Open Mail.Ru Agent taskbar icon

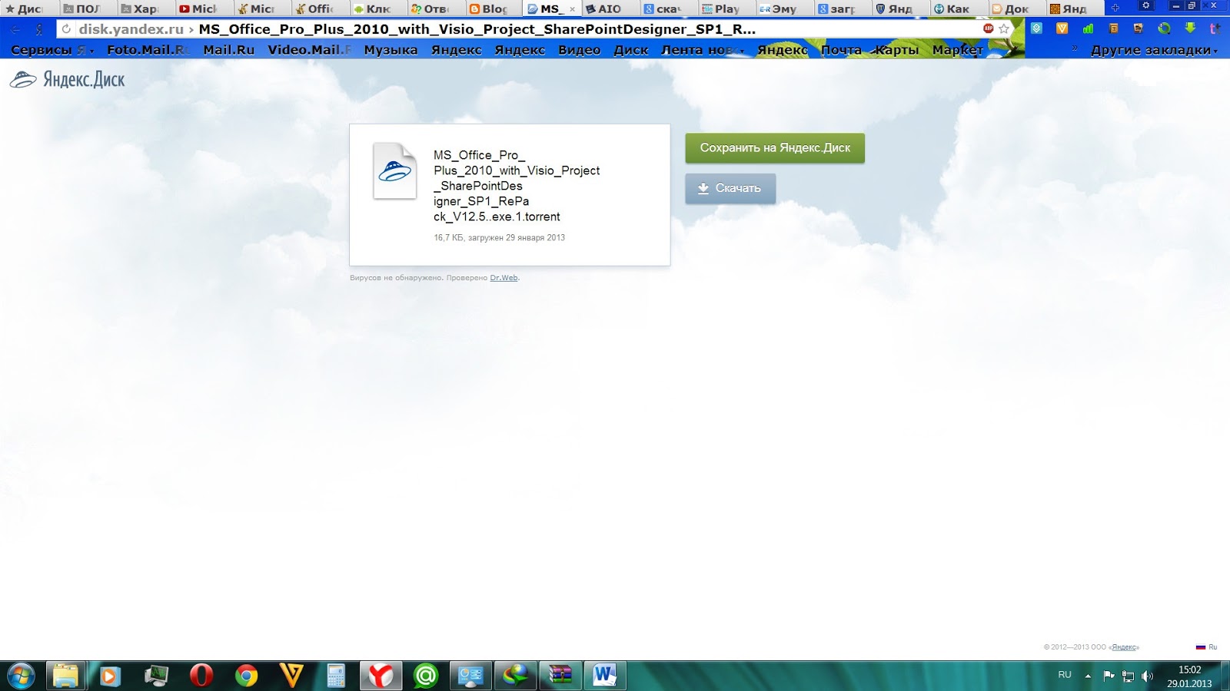pyautogui.click(x=425, y=676)
